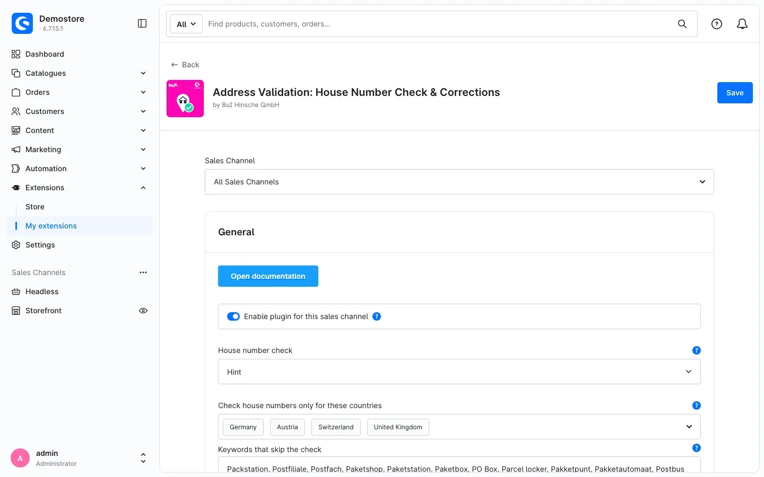Viewport: 764px width, 477px height.
Task: Open the All search filter dropdown
Action: (x=186, y=24)
